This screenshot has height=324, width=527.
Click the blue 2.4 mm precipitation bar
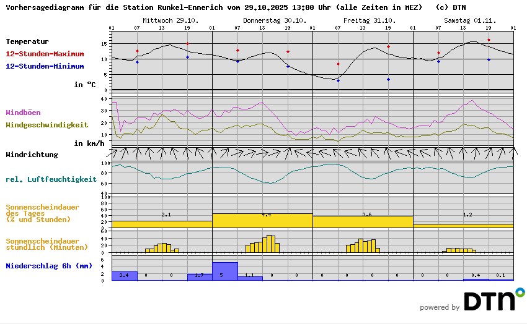[124, 276]
